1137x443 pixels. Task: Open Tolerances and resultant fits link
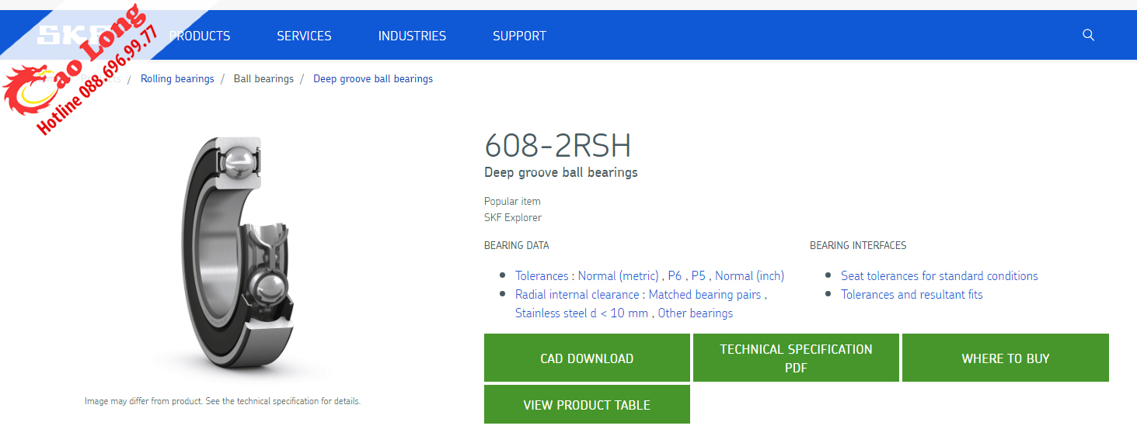tap(912, 295)
